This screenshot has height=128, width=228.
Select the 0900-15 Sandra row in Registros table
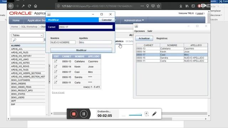click(172, 58)
